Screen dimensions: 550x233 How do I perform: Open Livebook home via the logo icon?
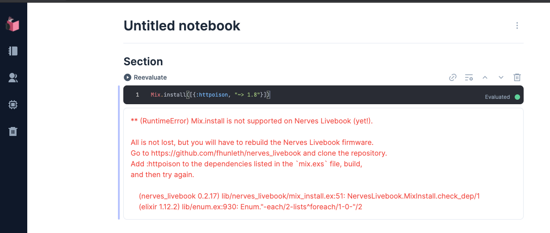pos(13,24)
